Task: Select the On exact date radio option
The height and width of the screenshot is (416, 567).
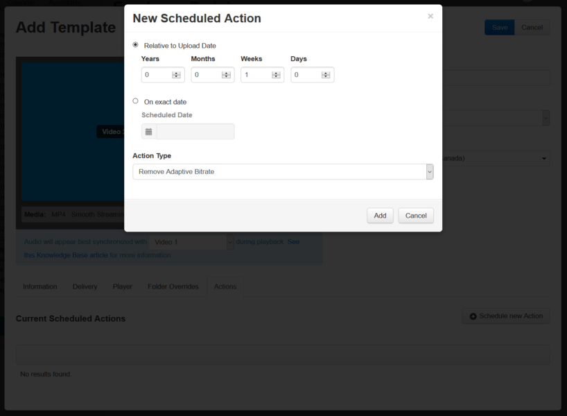Action: pos(135,101)
